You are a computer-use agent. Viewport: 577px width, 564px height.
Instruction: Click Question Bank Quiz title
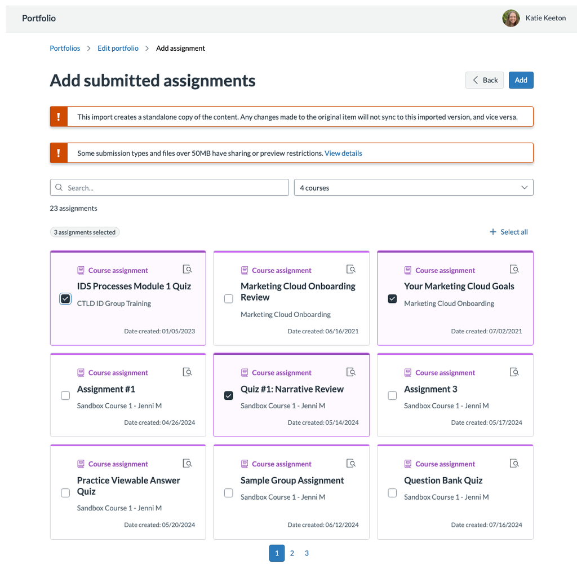[443, 481]
